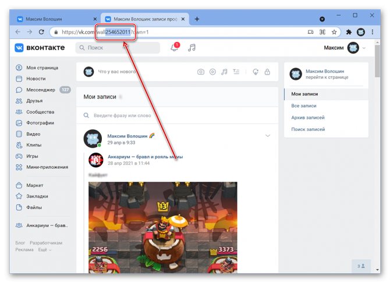Close the записи tab
Viewport: 390px width, 283px height.
pos(183,19)
